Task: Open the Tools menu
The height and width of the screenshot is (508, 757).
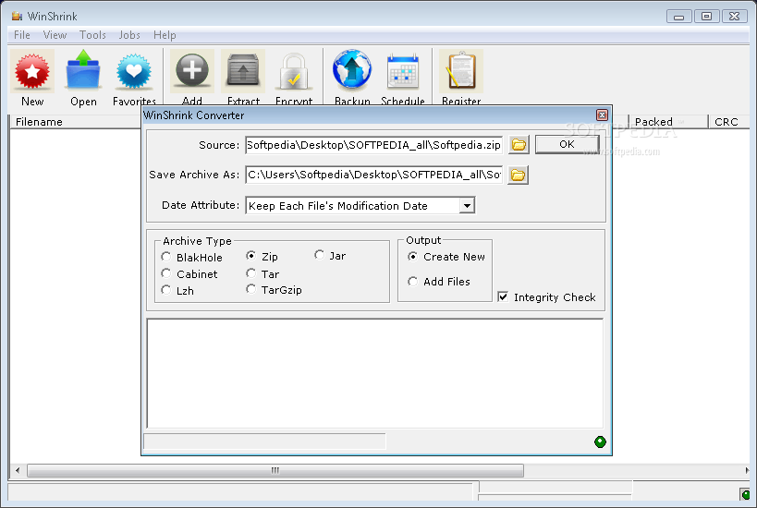Action: [92, 35]
